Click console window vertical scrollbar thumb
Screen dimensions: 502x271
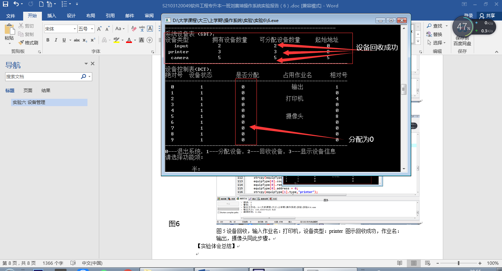tap(403, 89)
